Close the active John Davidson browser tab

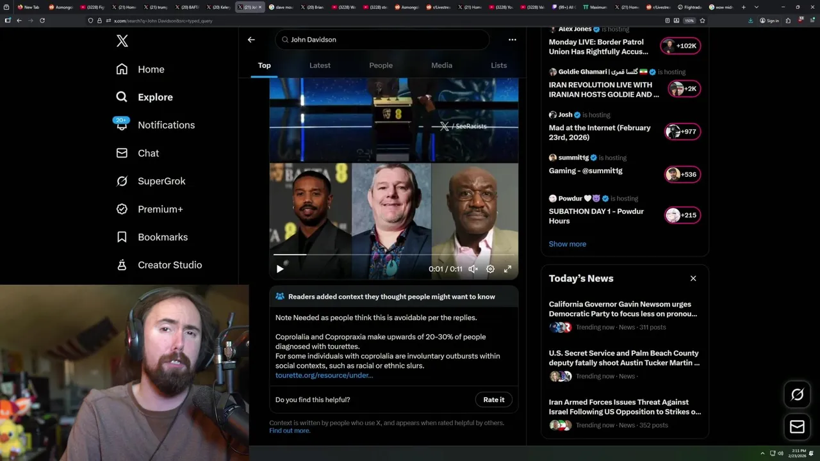261,7
